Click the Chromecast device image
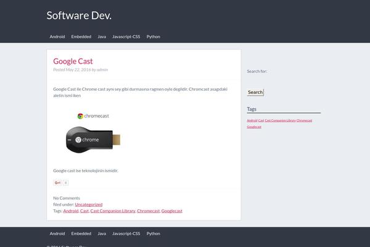This screenshot has height=247, width=370. (93, 133)
